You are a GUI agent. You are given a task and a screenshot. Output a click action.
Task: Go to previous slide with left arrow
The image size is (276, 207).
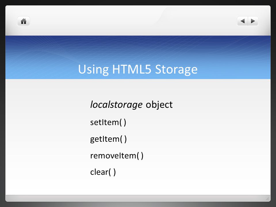tap(242, 21)
